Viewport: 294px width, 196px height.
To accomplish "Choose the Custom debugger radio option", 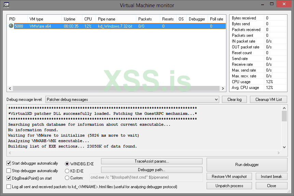I will tap(67, 178).
